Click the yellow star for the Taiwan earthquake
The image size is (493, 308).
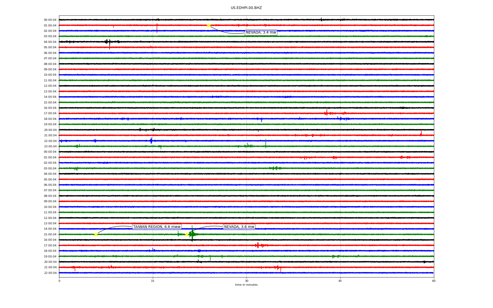click(96, 234)
